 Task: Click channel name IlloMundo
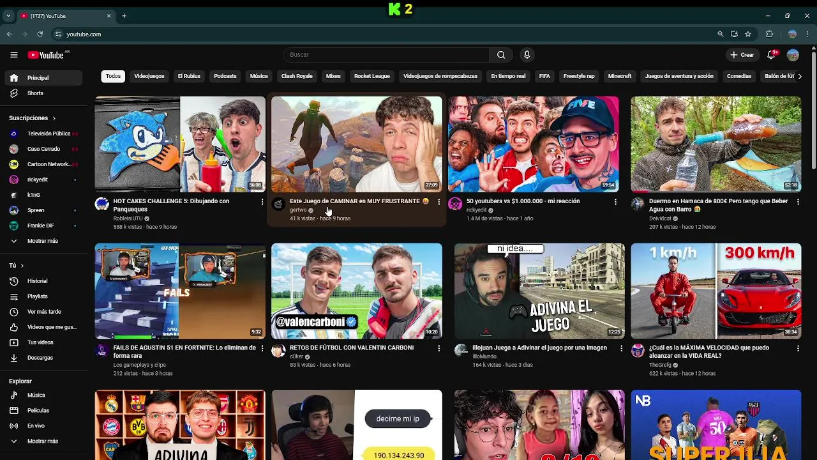486,356
